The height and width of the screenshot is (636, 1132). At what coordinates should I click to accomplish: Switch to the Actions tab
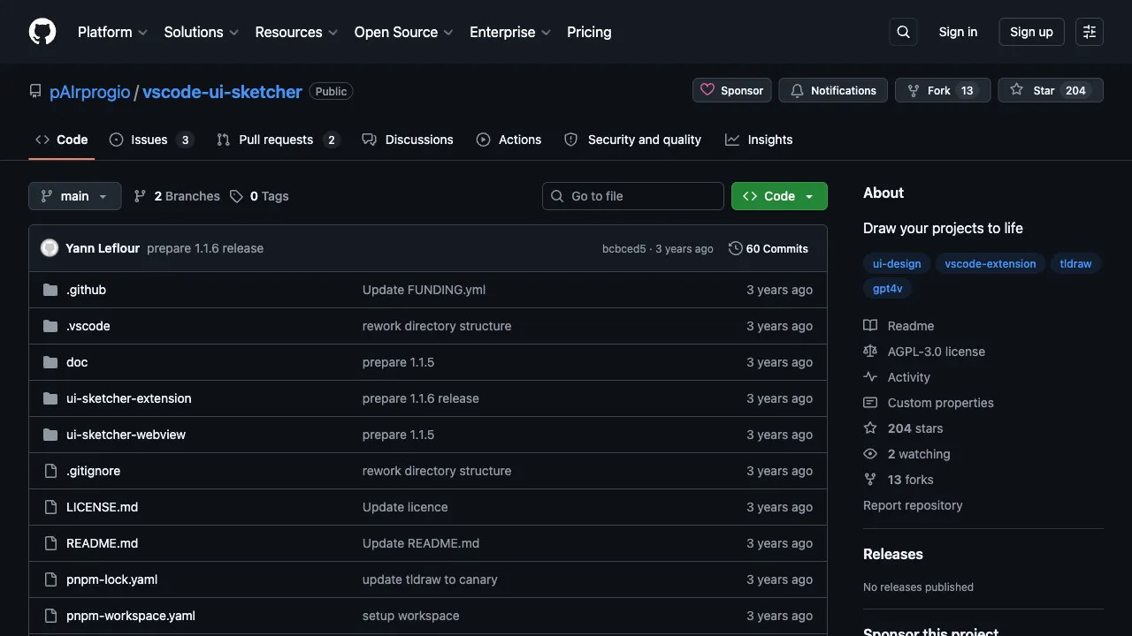tap(509, 140)
